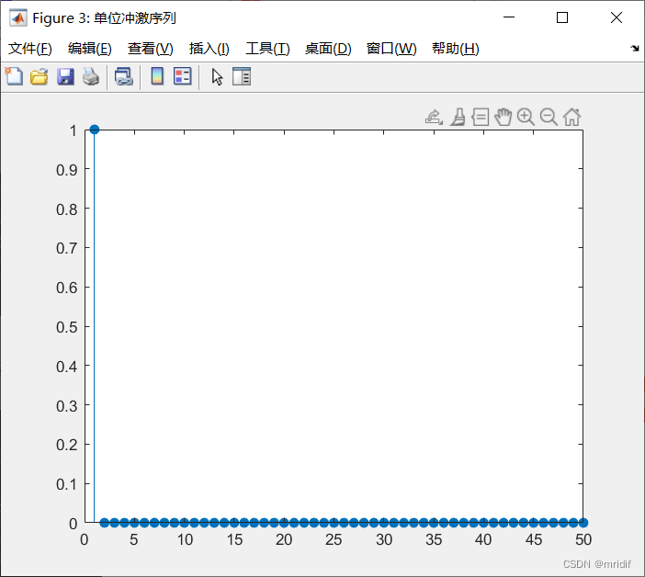The height and width of the screenshot is (577, 645).
Task: Restore view with the home icon
Action: point(571,118)
